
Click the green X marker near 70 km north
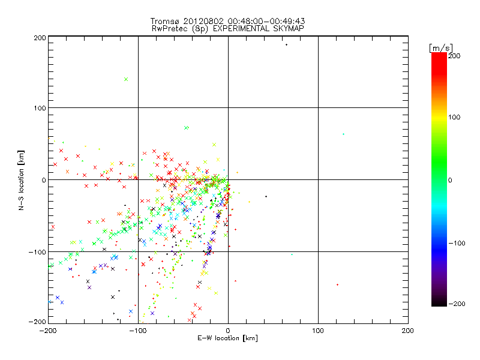point(187,128)
